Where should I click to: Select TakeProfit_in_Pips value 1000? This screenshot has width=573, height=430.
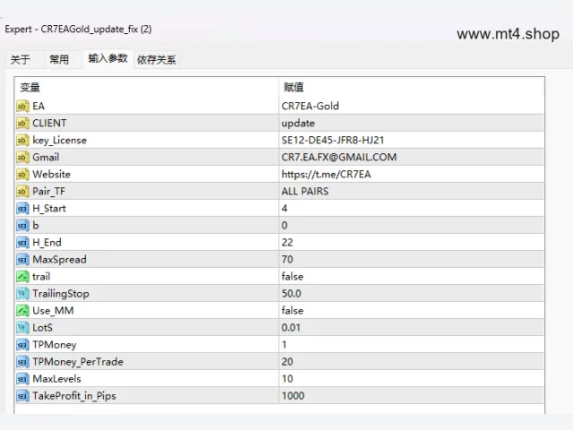411,396
